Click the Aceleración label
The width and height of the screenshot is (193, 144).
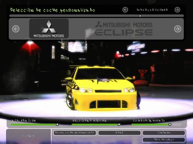[x=24, y=121]
